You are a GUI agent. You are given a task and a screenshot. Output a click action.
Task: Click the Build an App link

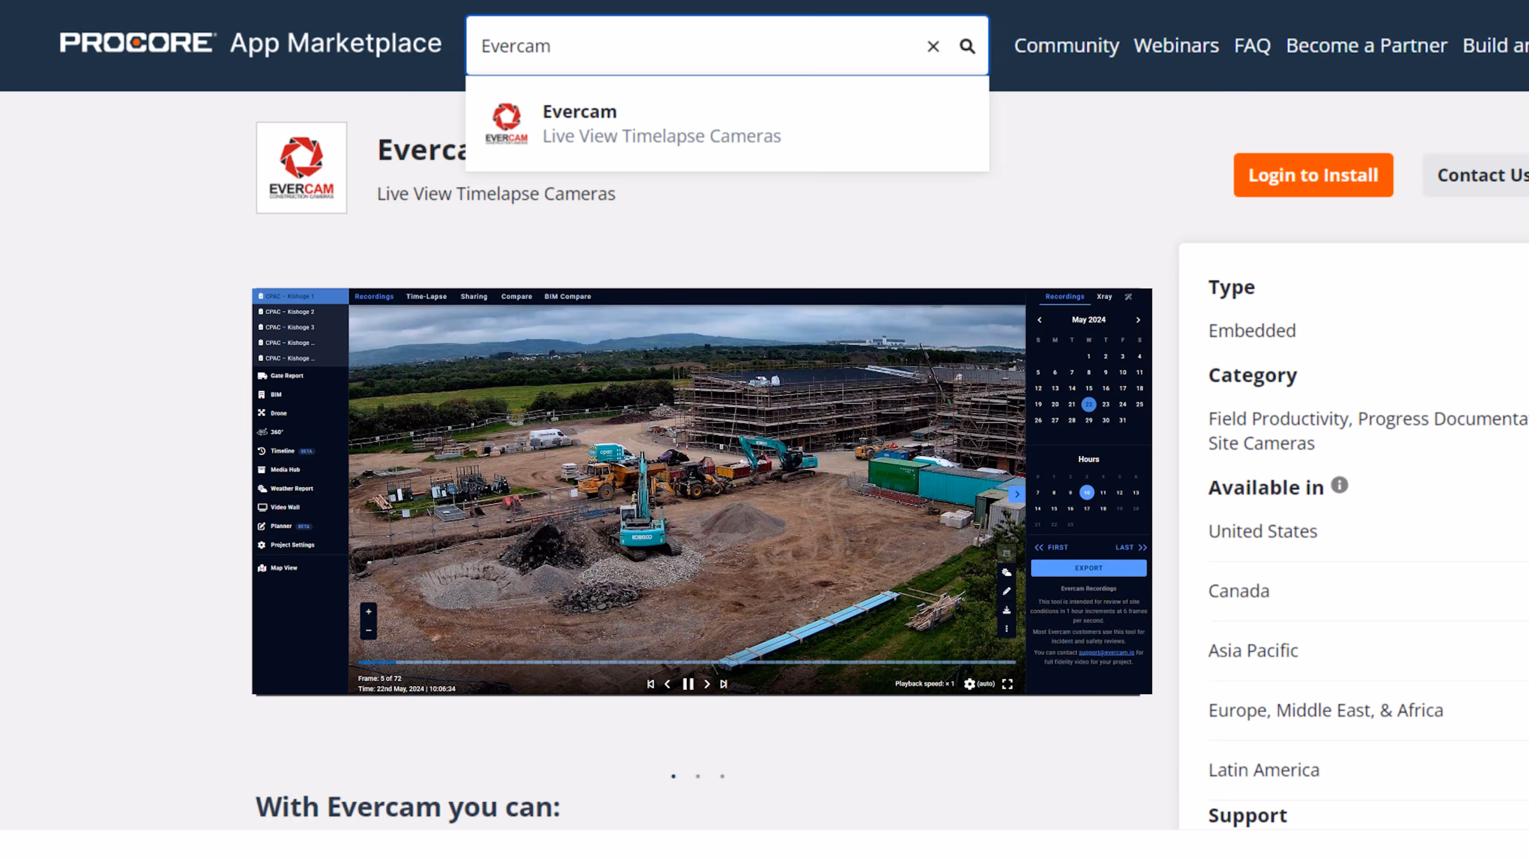(1494, 46)
